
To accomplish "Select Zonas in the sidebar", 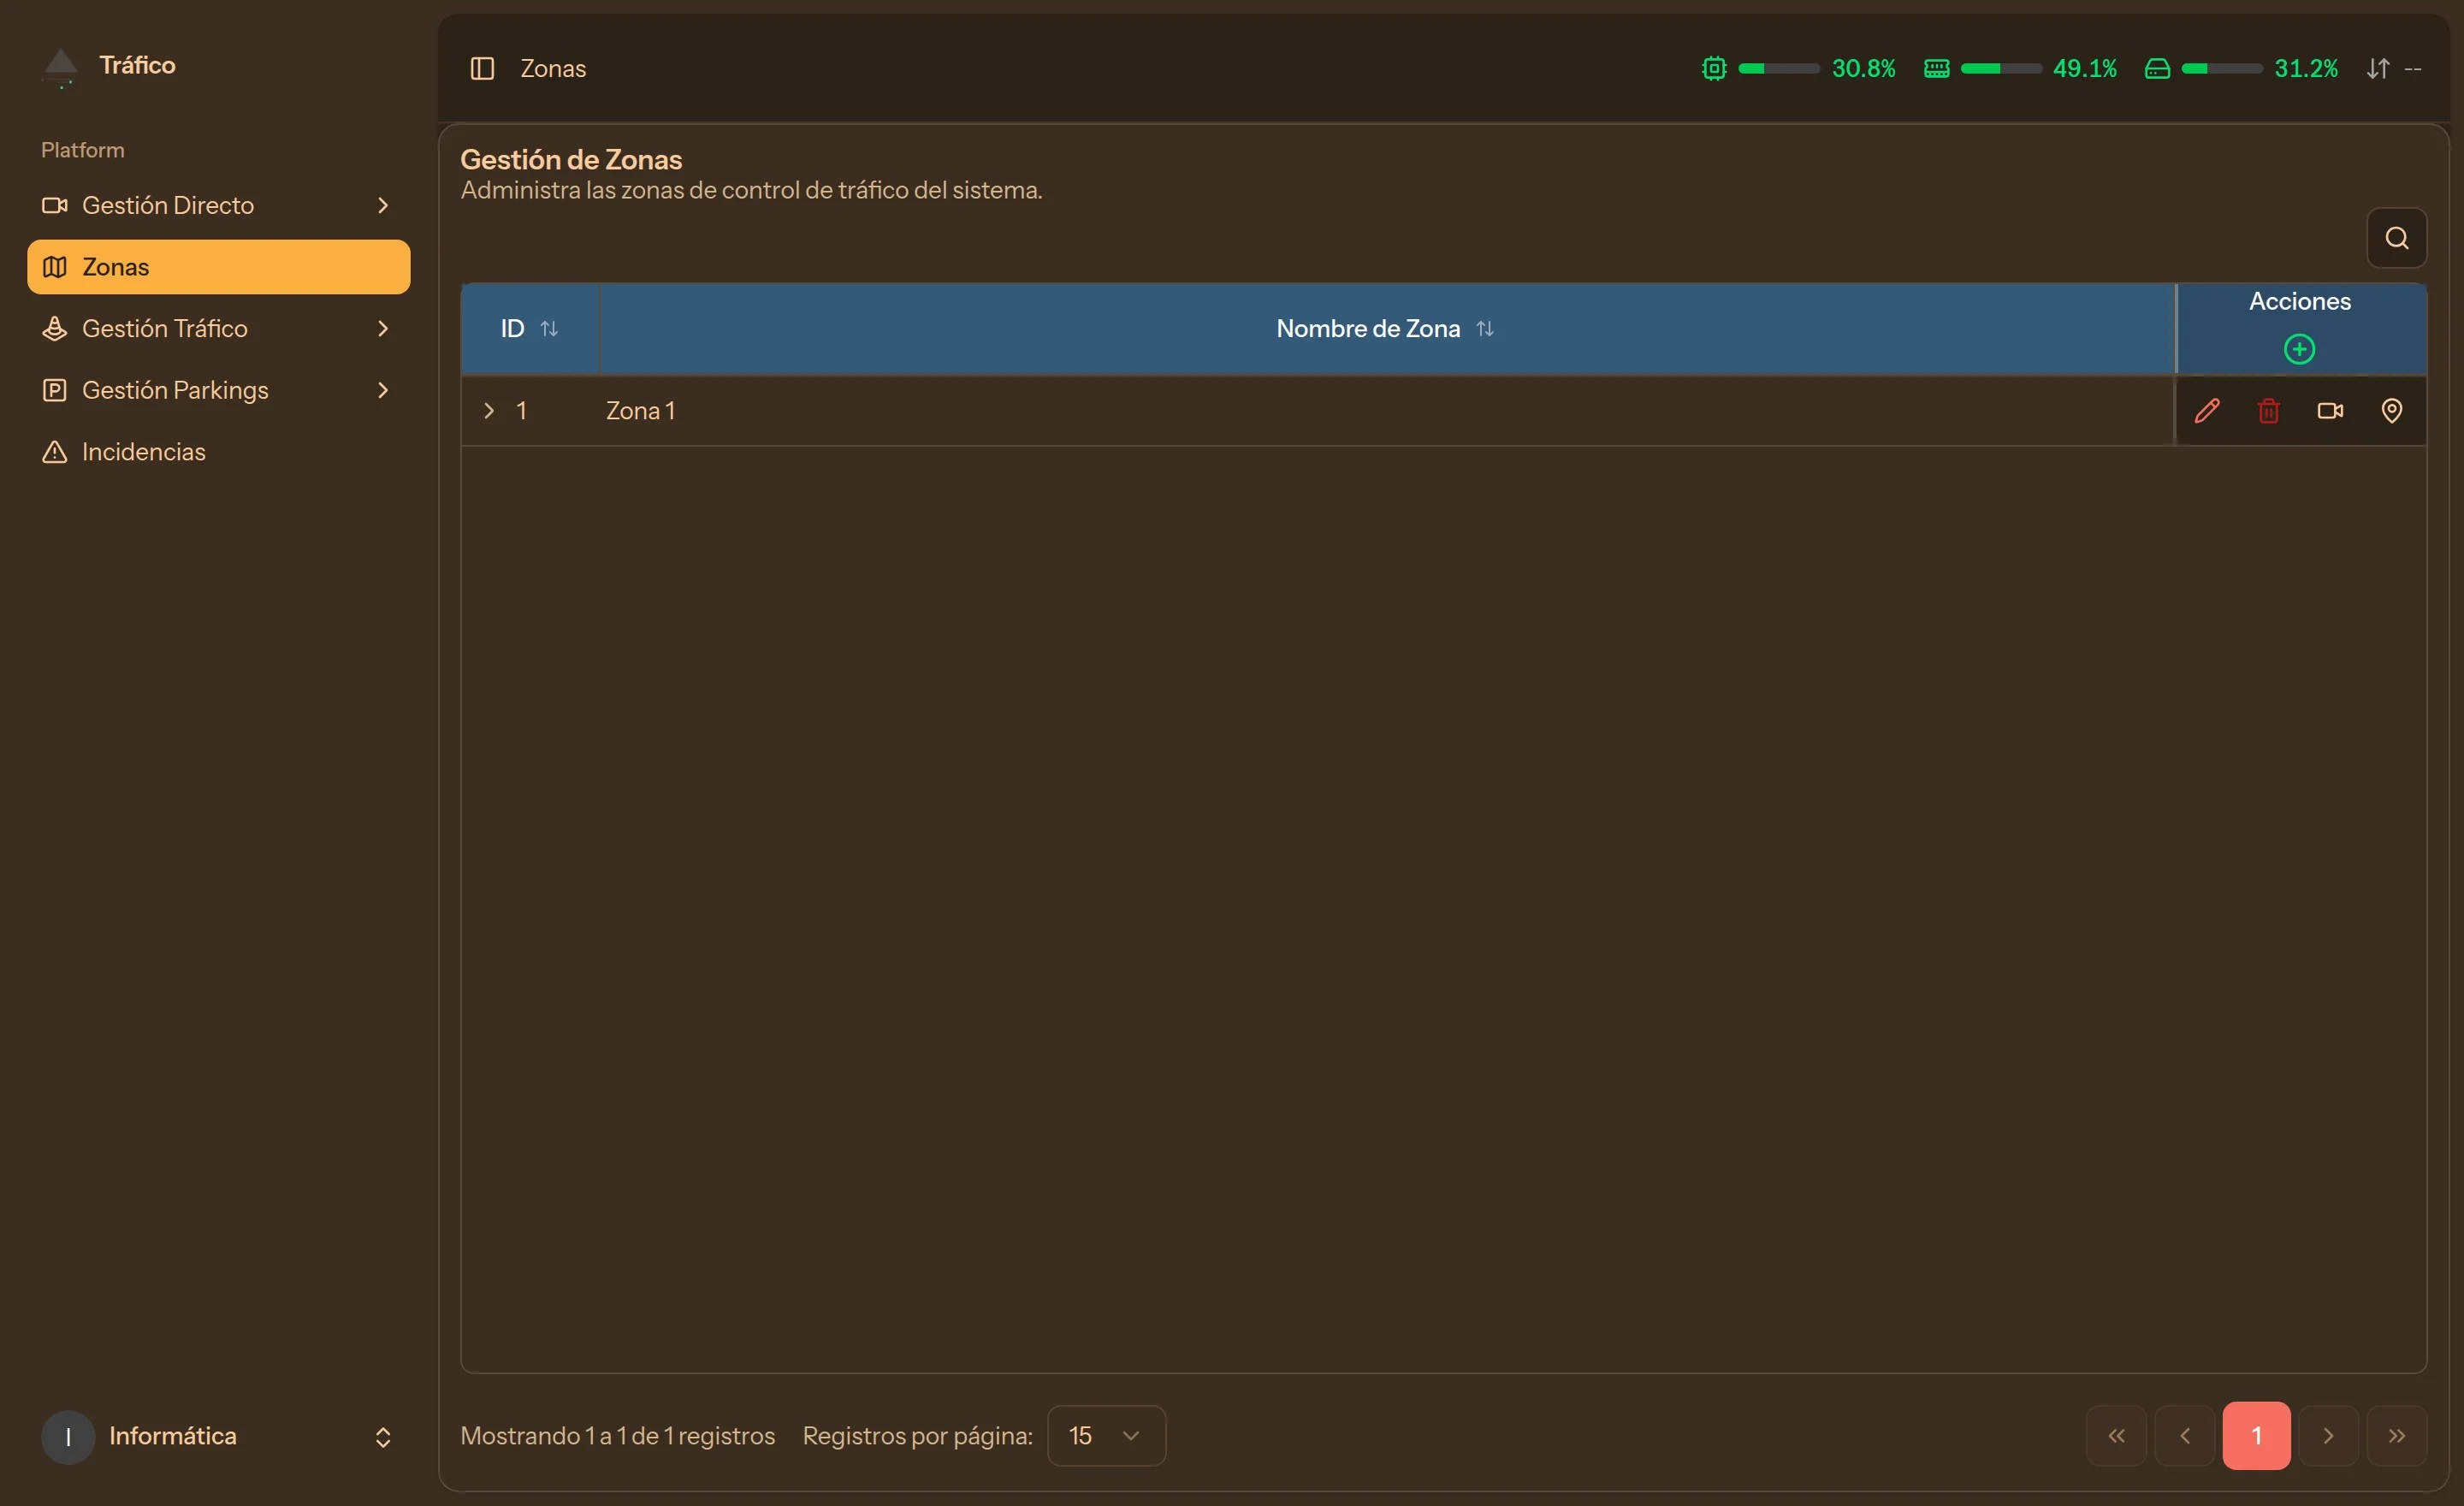I will (x=218, y=267).
